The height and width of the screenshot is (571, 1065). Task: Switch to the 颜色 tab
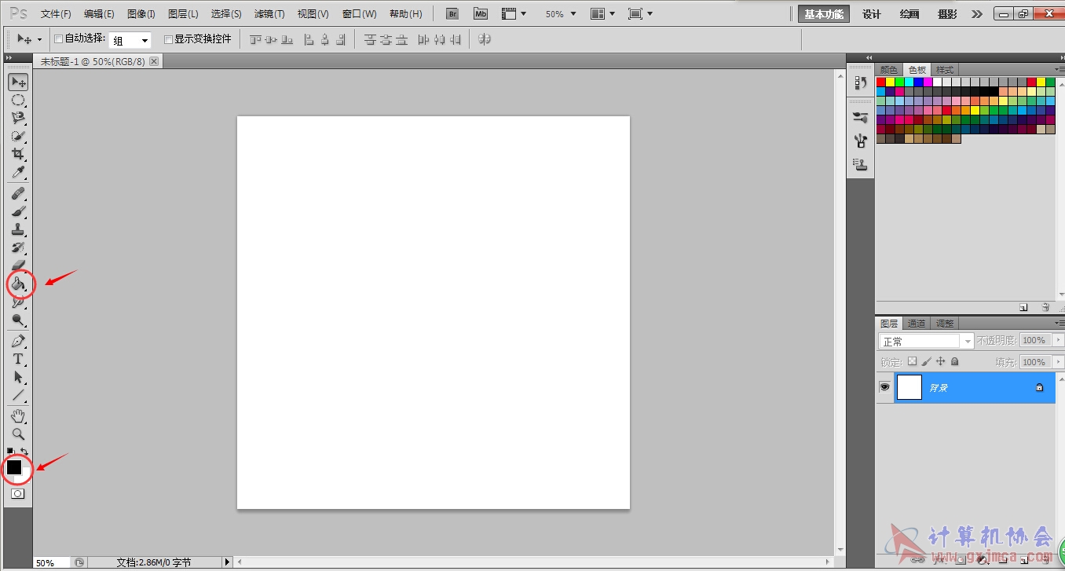(x=888, y=70)
